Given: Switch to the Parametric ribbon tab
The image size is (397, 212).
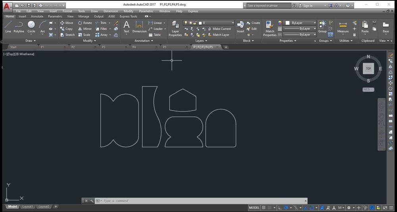Looking at the screenshot, I should pyautogui.click(x=55, y=16).
